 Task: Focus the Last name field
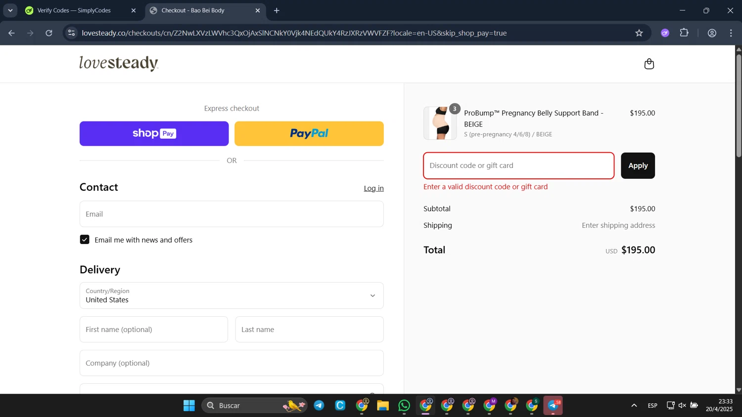point(310,330)
